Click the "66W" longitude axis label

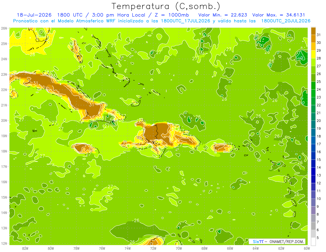point(230,248)
